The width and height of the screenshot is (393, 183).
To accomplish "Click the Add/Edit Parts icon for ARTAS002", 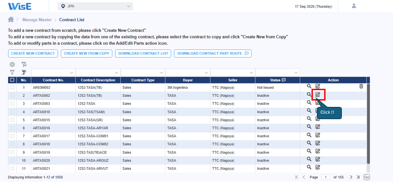I will point(317,95).
